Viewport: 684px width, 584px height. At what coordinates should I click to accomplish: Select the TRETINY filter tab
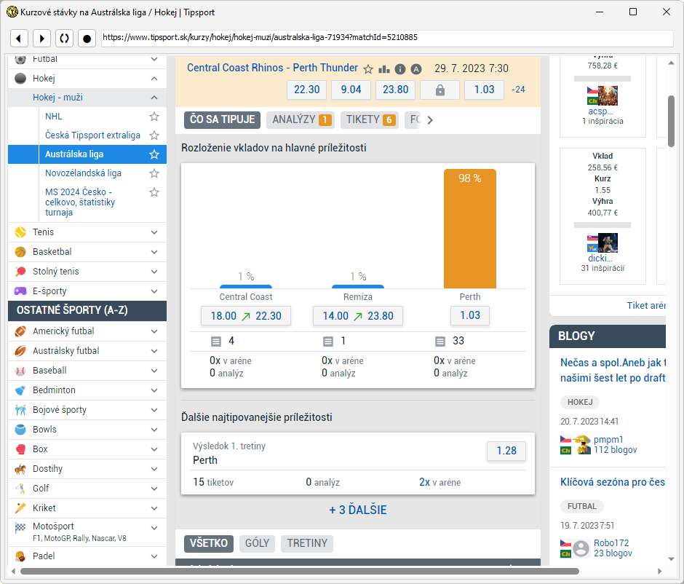tap(307, 543)
